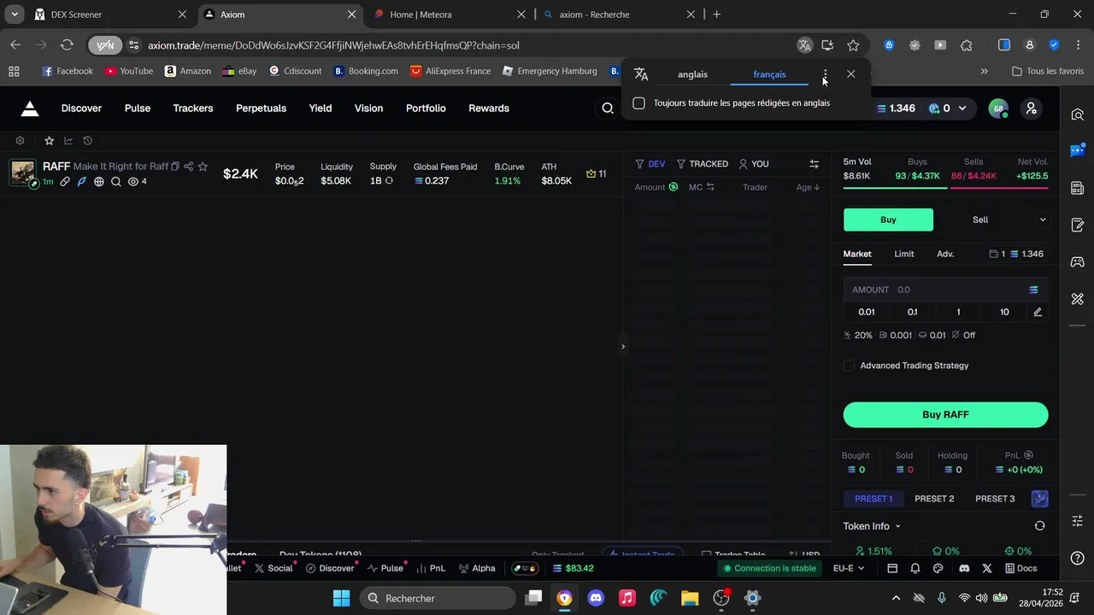
Task: Open trades filter sliders icon
Action: (814, 164)
